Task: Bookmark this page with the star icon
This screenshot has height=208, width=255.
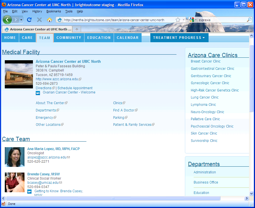Action: (178, 20)
